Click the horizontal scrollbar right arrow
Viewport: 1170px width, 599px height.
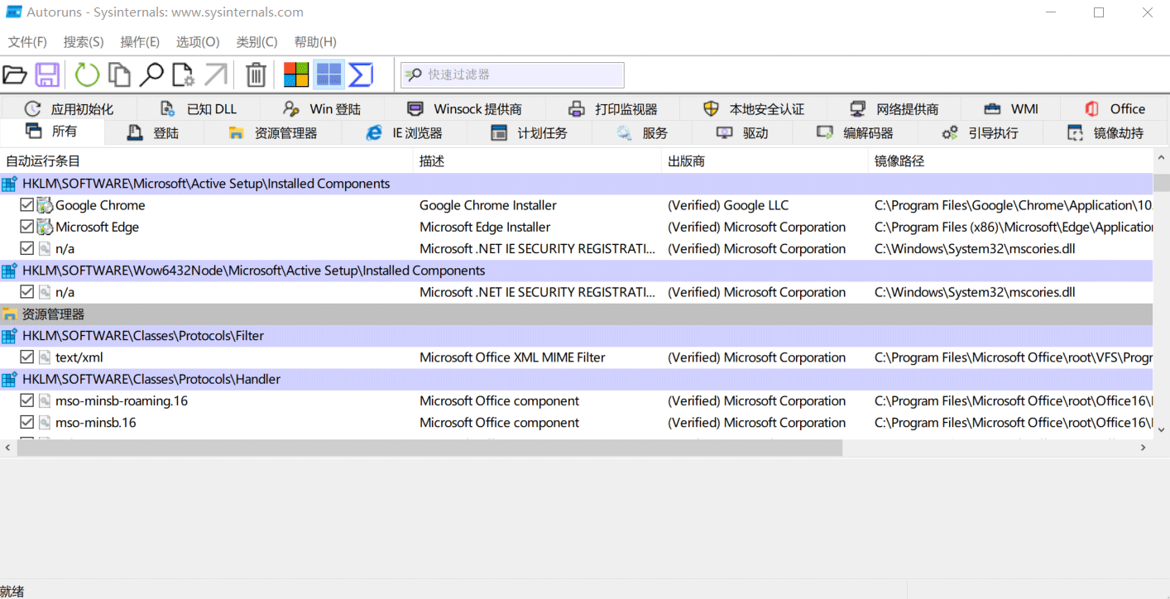[x=1144, y=448]
